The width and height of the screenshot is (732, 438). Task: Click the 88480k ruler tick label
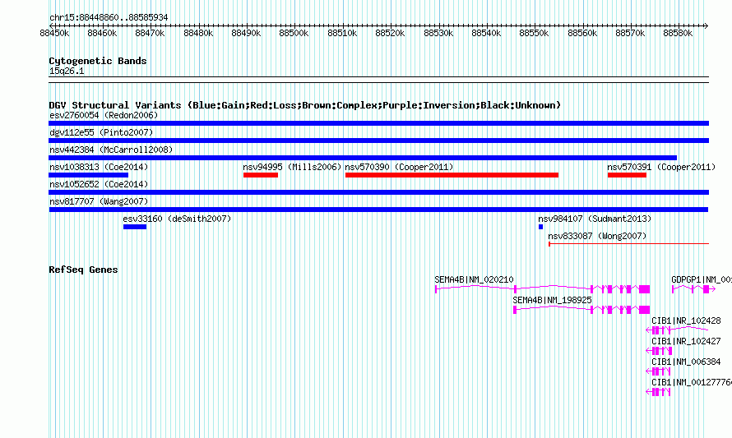(x=198, y=33)
